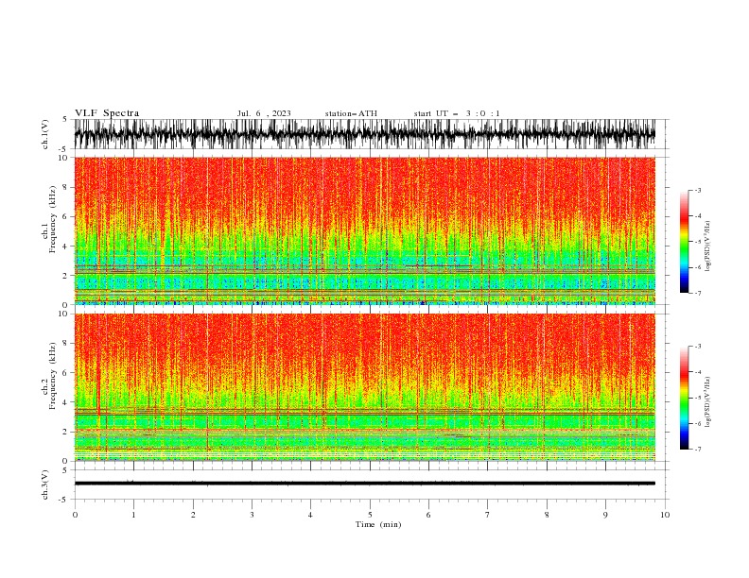Click the "-4" tick on lower color bar
749x578 pixels.
pyautogui.click(x=697, y=372)
